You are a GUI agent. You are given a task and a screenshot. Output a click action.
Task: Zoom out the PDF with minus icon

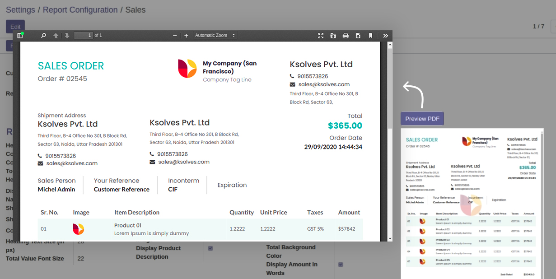point(175,35)
